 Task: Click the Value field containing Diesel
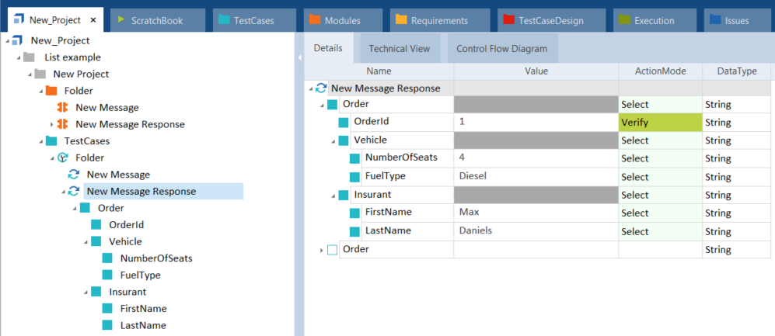[x=535, y=176]
